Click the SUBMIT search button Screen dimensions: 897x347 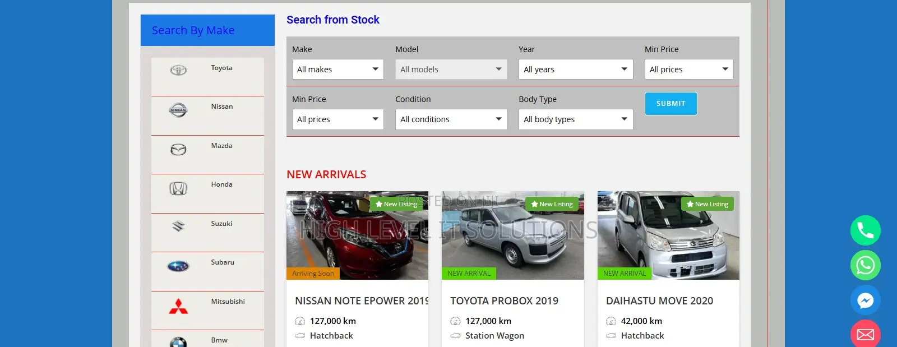point(671,104)
